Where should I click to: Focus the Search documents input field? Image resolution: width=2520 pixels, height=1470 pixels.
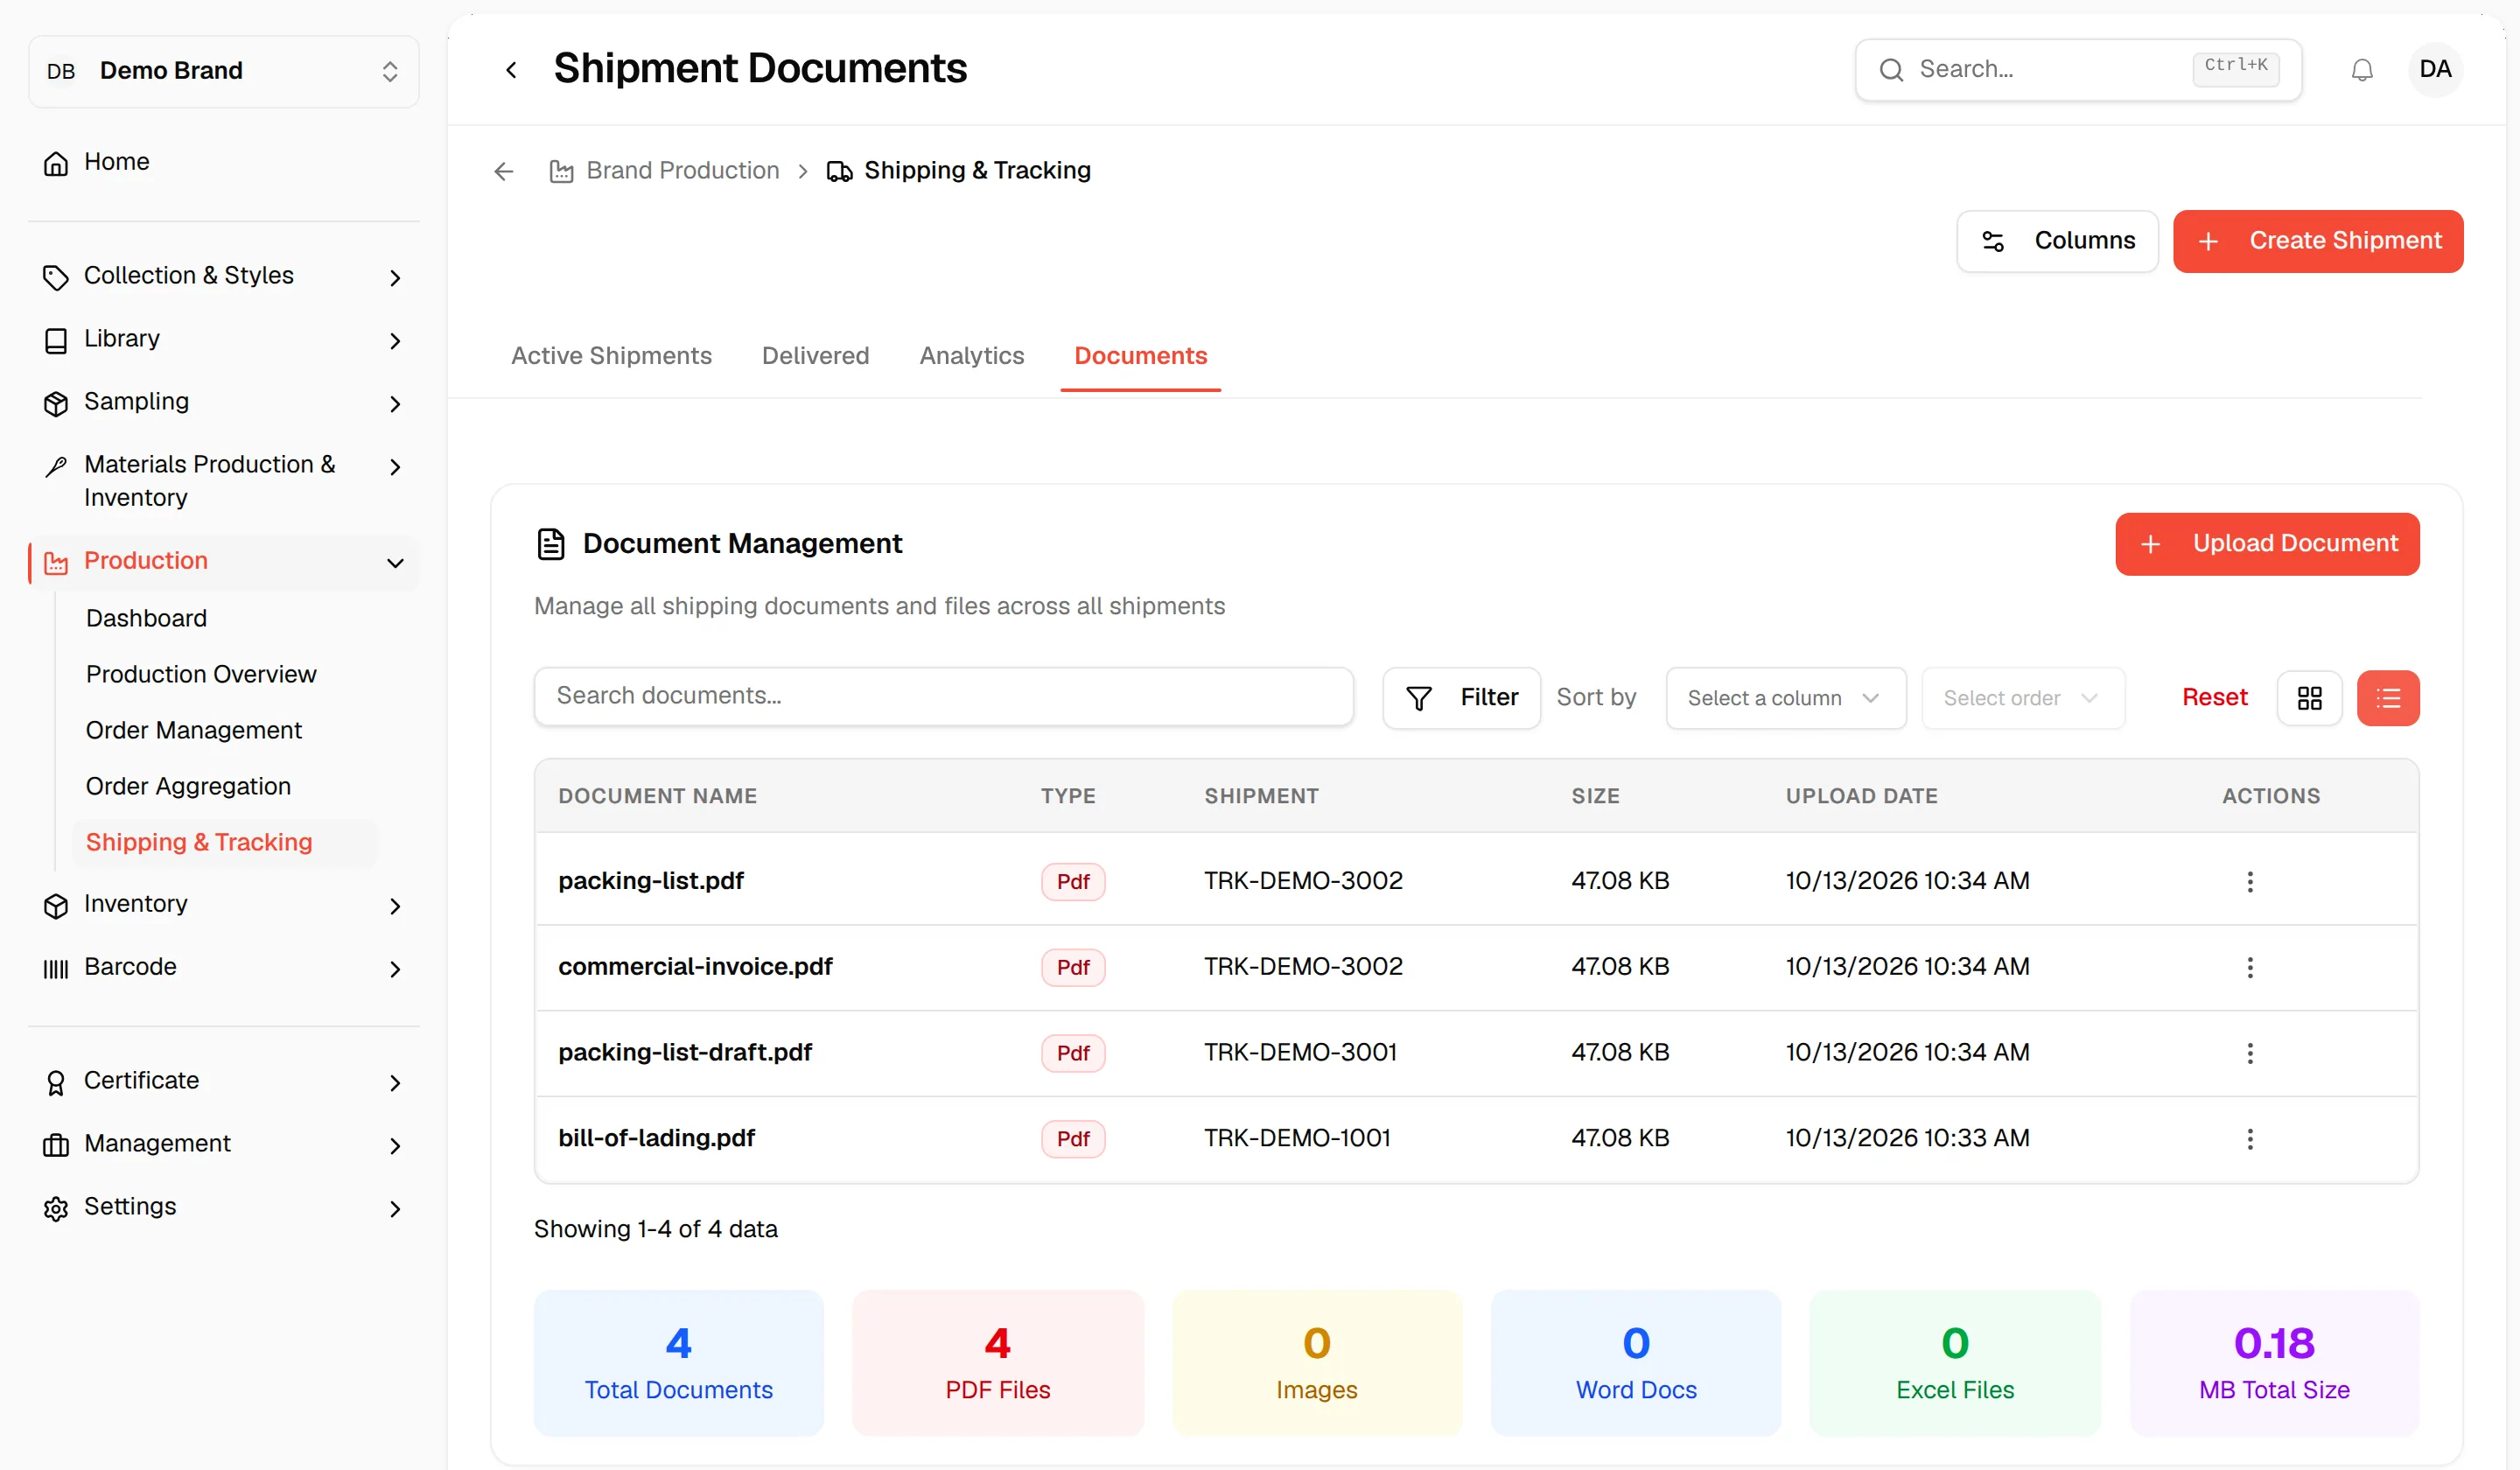[943, 696]
